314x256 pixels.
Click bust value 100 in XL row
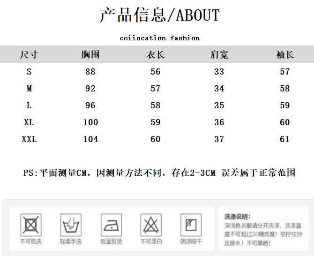tap(91, 122)
